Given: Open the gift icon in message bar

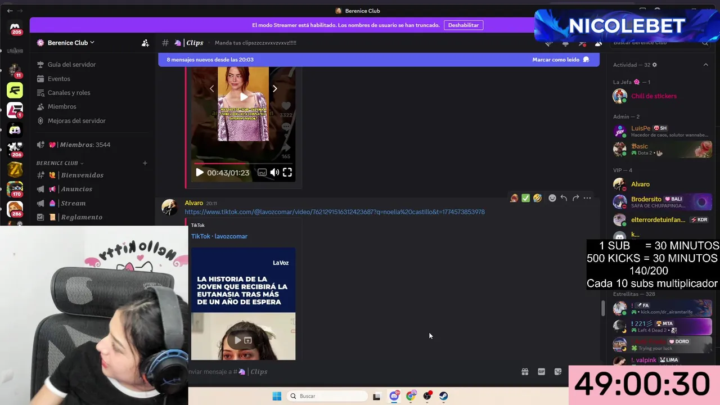Looking at the screenshot, I should pyautogui.click(x=525, y=372).
